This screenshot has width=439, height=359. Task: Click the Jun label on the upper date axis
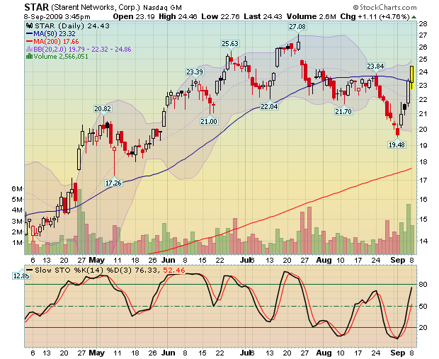(x=168, y=260)
